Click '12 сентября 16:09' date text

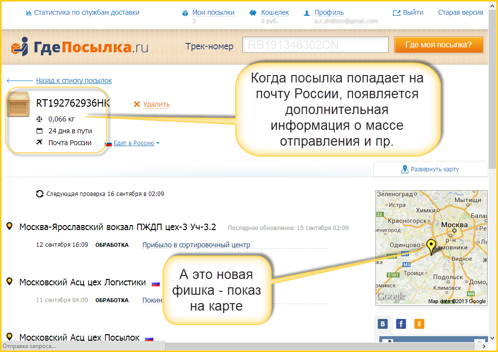tap(62, 245)
